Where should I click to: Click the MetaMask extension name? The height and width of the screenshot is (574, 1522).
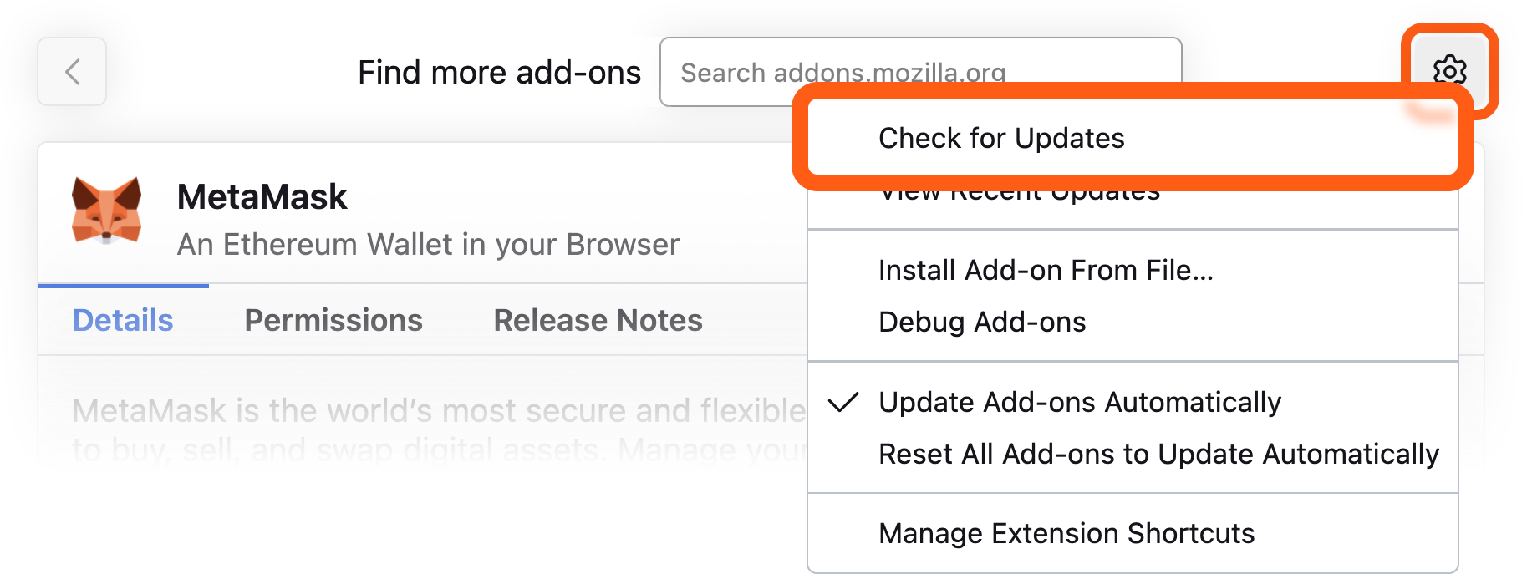click(261, 196)
